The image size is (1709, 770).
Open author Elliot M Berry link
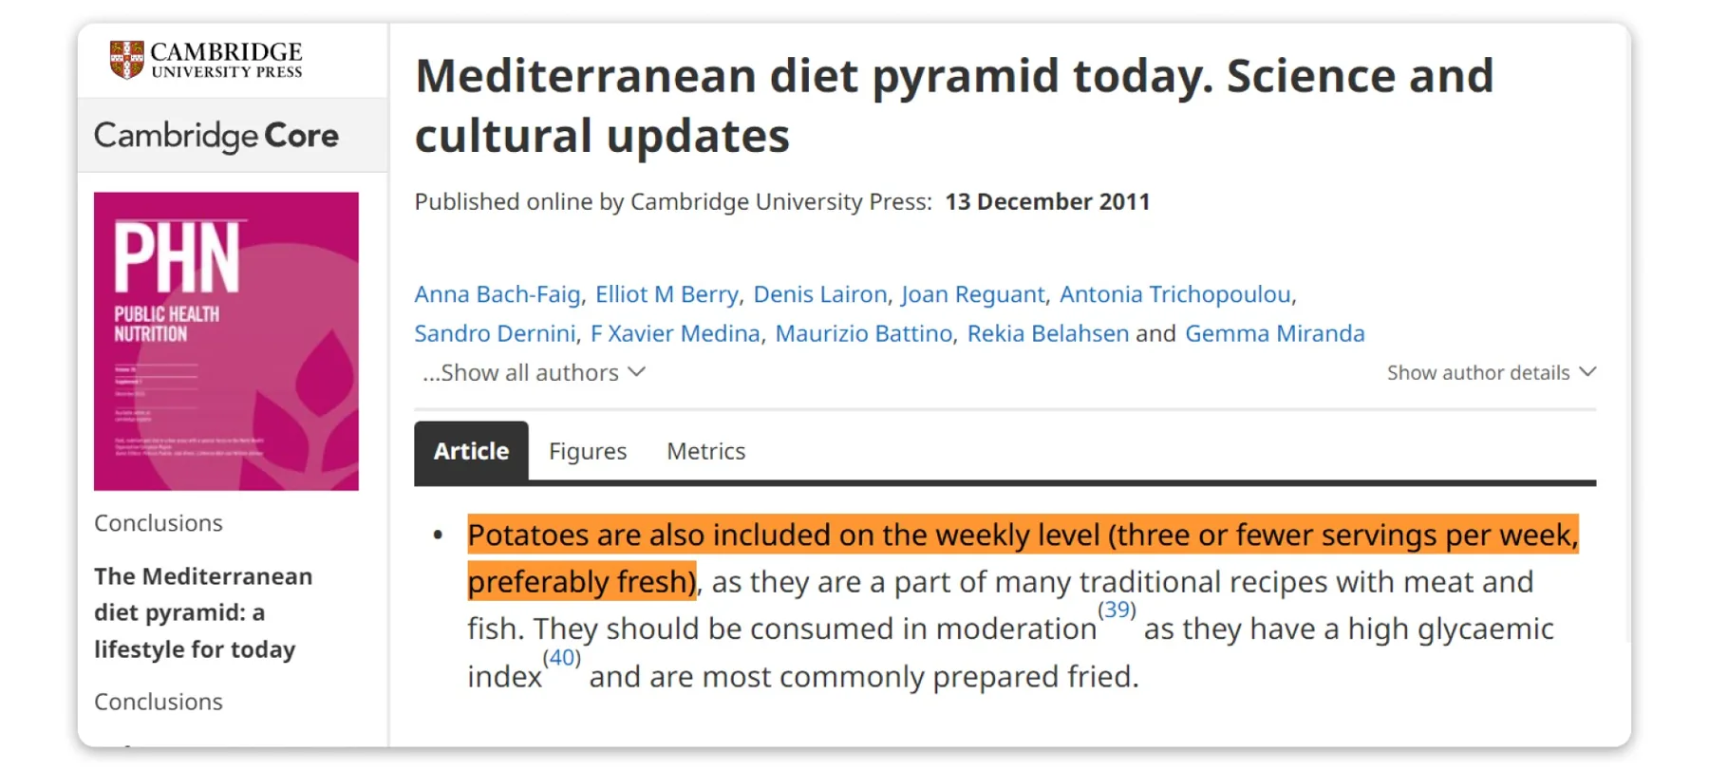[667, 294]
